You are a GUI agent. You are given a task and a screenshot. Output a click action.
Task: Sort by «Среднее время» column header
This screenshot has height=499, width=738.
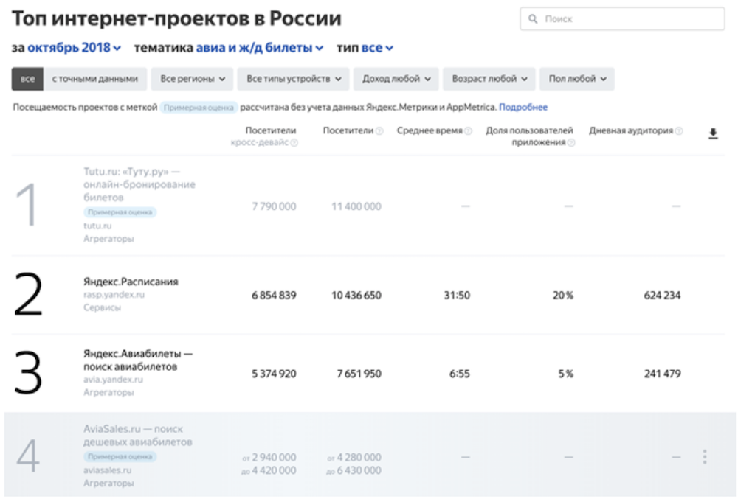click(430, 130)
